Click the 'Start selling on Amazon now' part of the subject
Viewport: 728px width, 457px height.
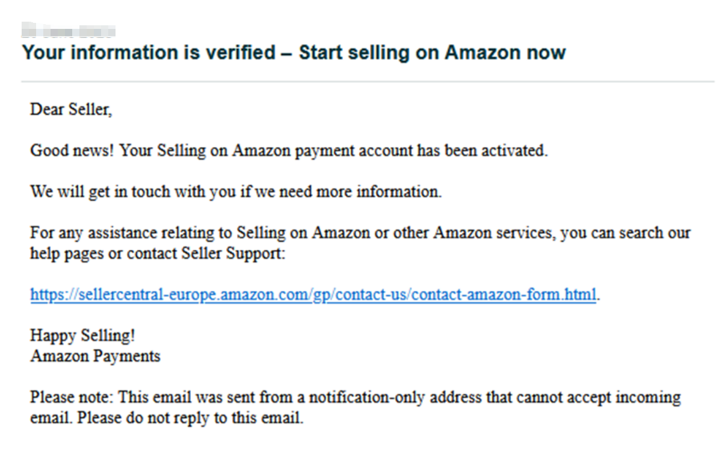click(x=433, y=52)
